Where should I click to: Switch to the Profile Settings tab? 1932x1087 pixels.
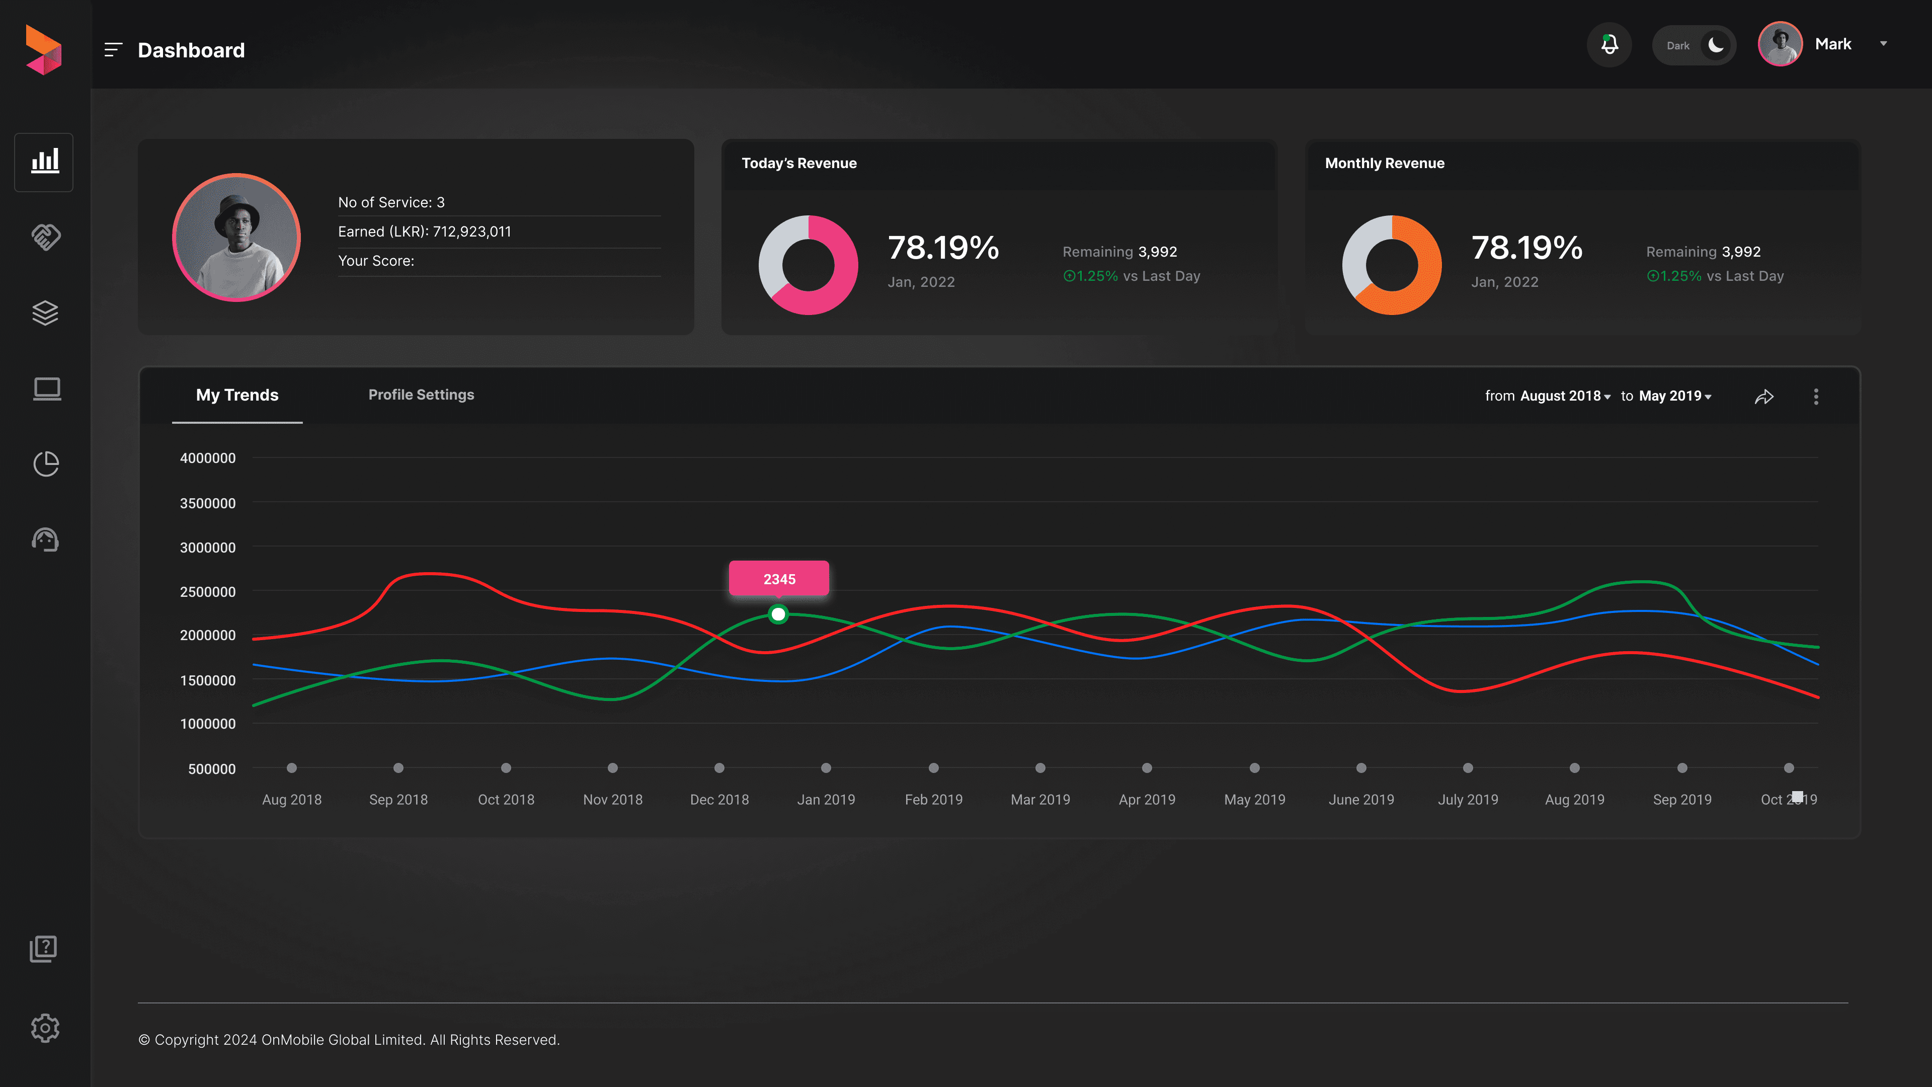[421, 395]
